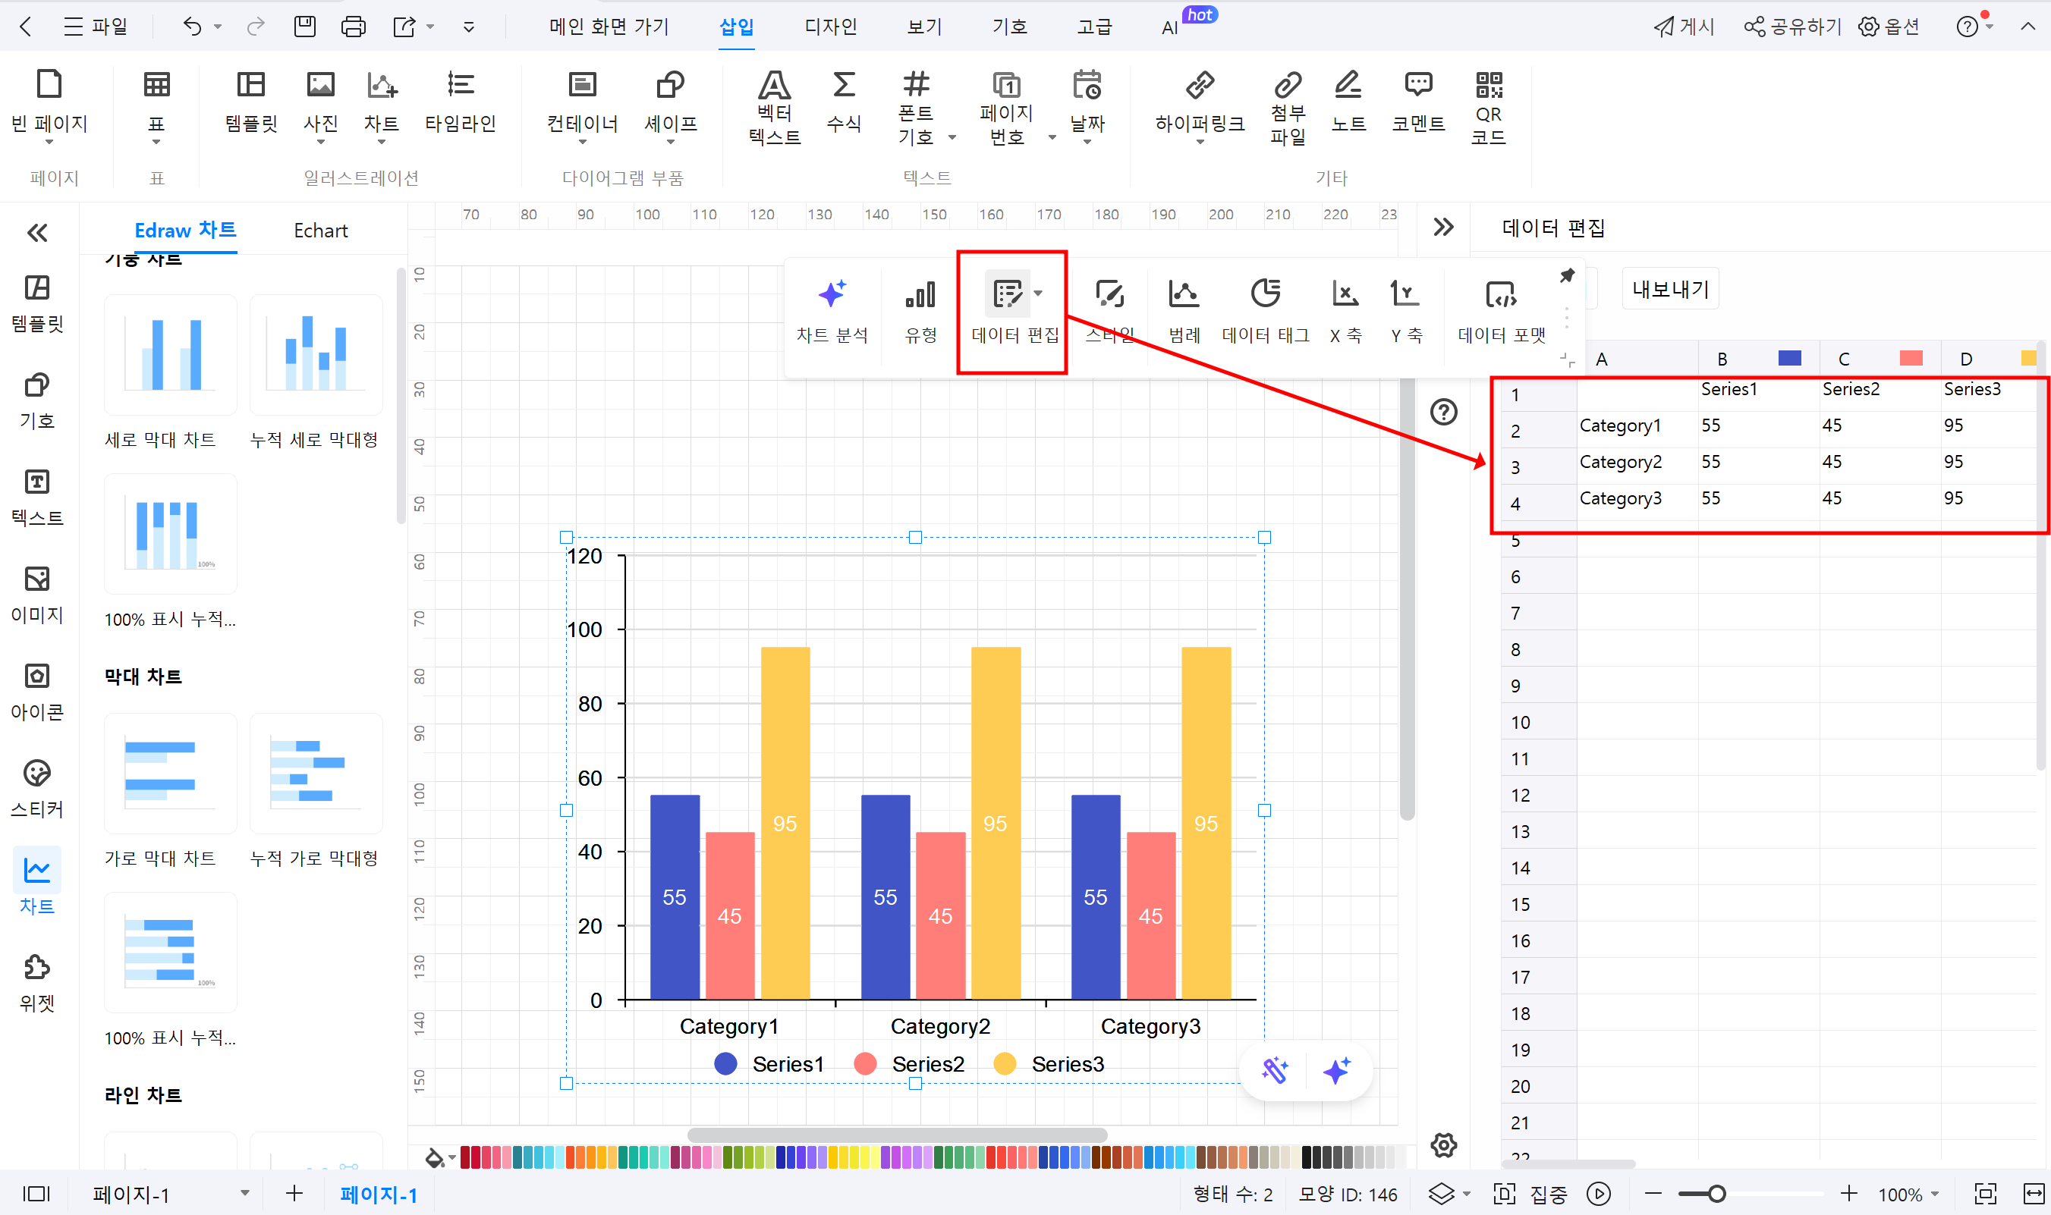Open the 페이지 번호 dropdown arrow
The height and width of the screenshot is (1215, 2051).
1052,137
